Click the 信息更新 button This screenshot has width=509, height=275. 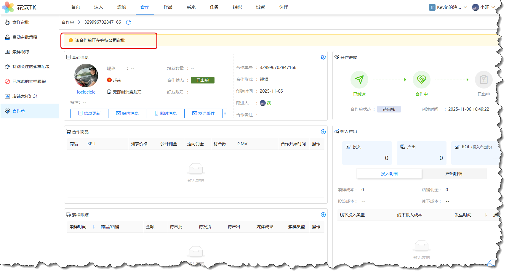[x=89, y=113]
